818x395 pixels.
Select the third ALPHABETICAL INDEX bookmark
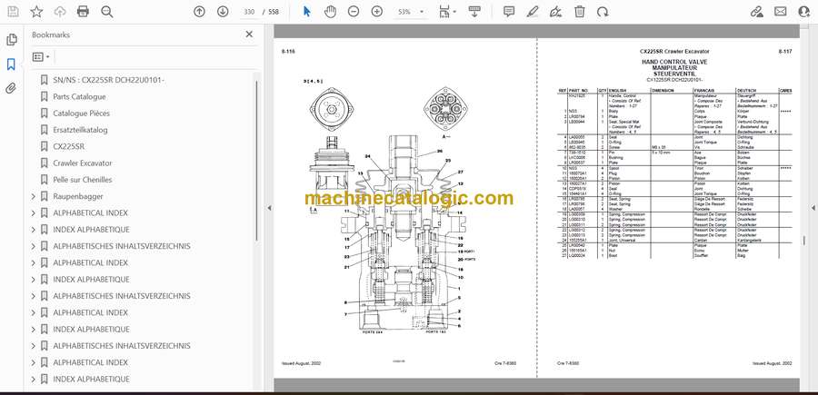tap(90, 312)
